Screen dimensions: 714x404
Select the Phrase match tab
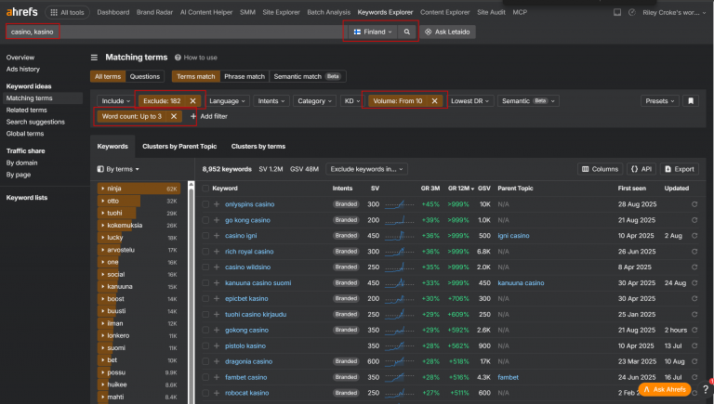(245, 76)
